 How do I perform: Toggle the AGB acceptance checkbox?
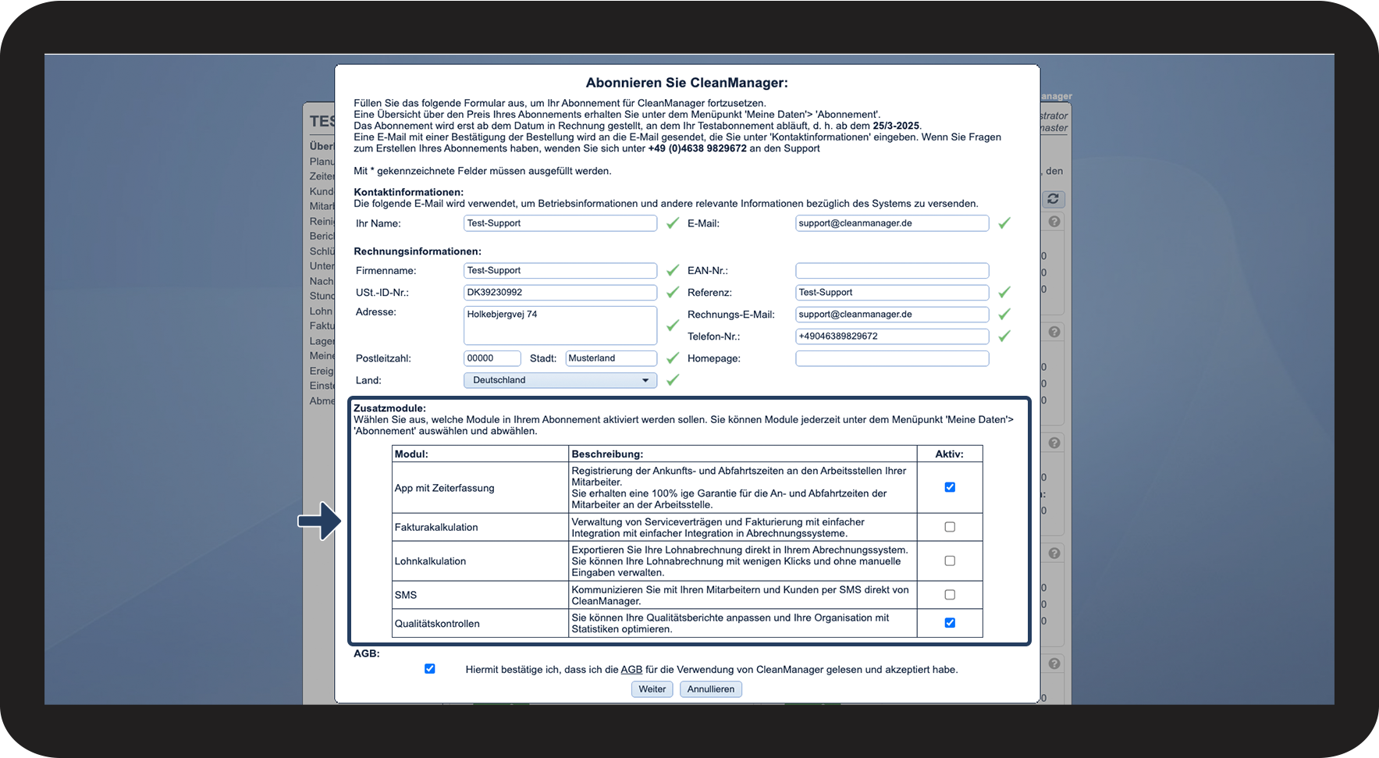[429, 669]
